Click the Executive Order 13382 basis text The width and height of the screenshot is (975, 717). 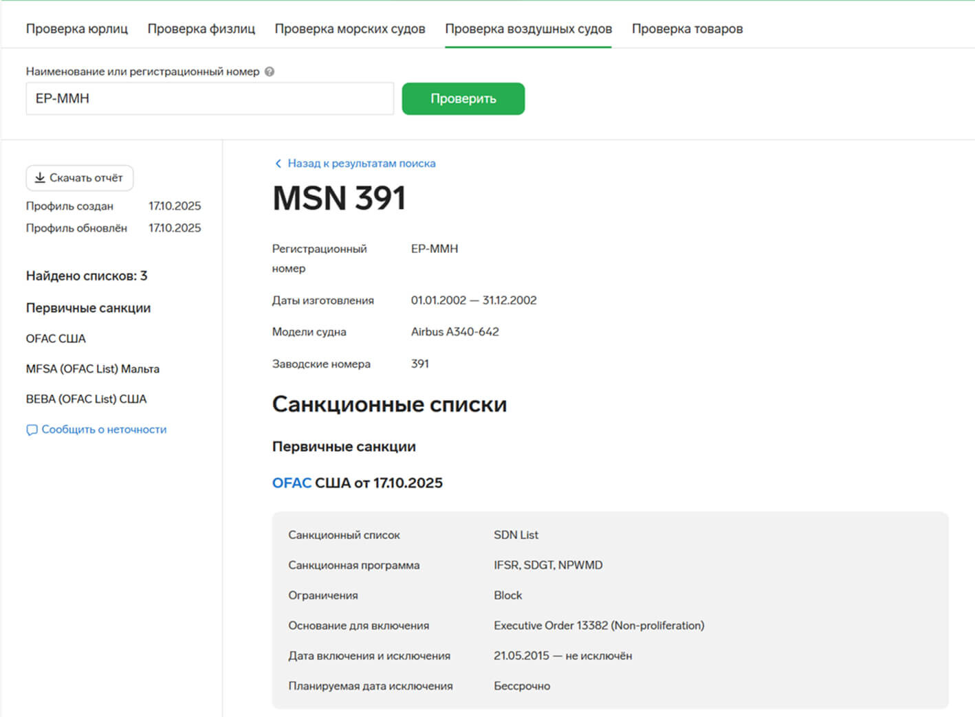598,626
